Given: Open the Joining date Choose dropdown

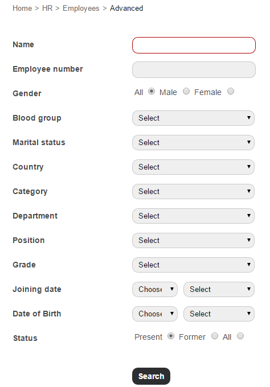Looking at the screenshot, I should [154, 289].
